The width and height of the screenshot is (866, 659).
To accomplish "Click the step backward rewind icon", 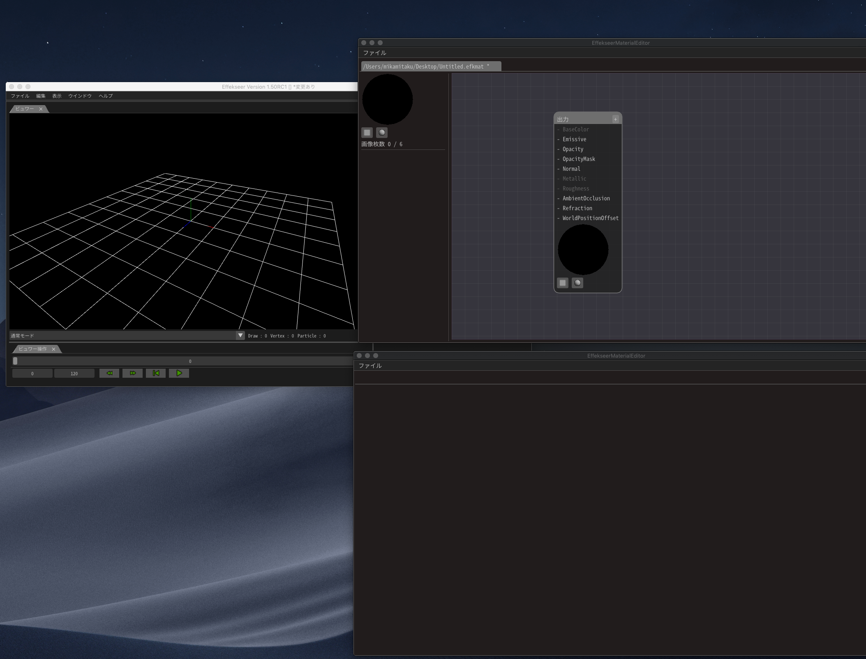I will [109, 373].
